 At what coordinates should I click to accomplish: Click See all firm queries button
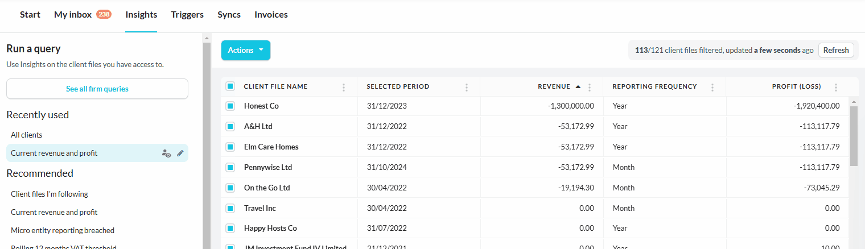[x=97, y=89]
